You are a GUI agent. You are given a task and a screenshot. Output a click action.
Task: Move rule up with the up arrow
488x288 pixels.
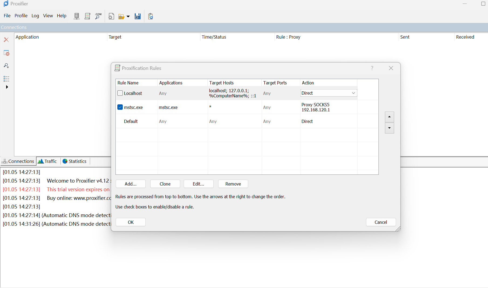pyautogui.click(x=389, y=117)
